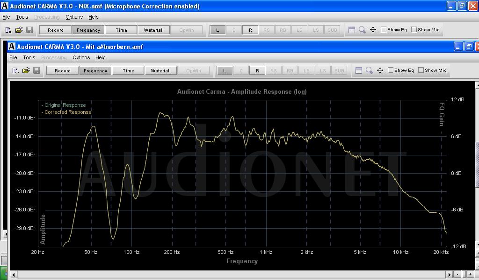Switch to Time view in NIX.amf window

coord(121,30)
